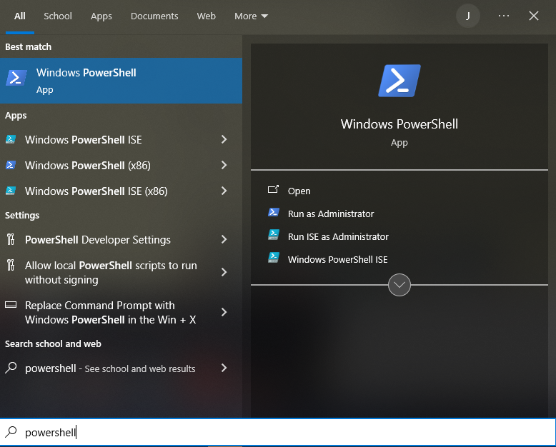Screen dimensions: 556x447
Task: Open the More filter dropdown
Action: click(251, 16)
